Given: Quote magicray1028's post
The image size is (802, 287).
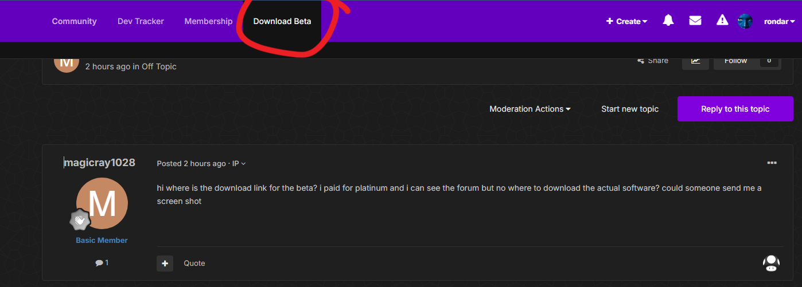Looking at the screenshot, I should (194, 263).
